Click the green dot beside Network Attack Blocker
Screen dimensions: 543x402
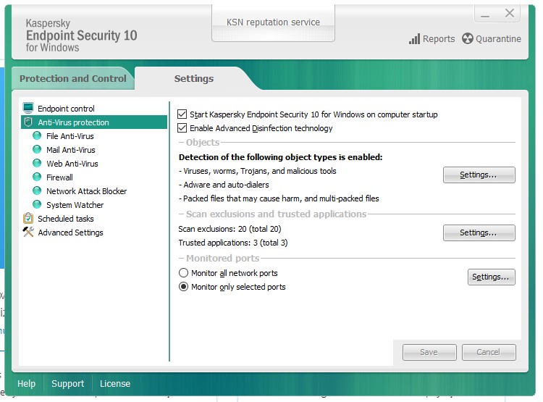click(37, 190)
